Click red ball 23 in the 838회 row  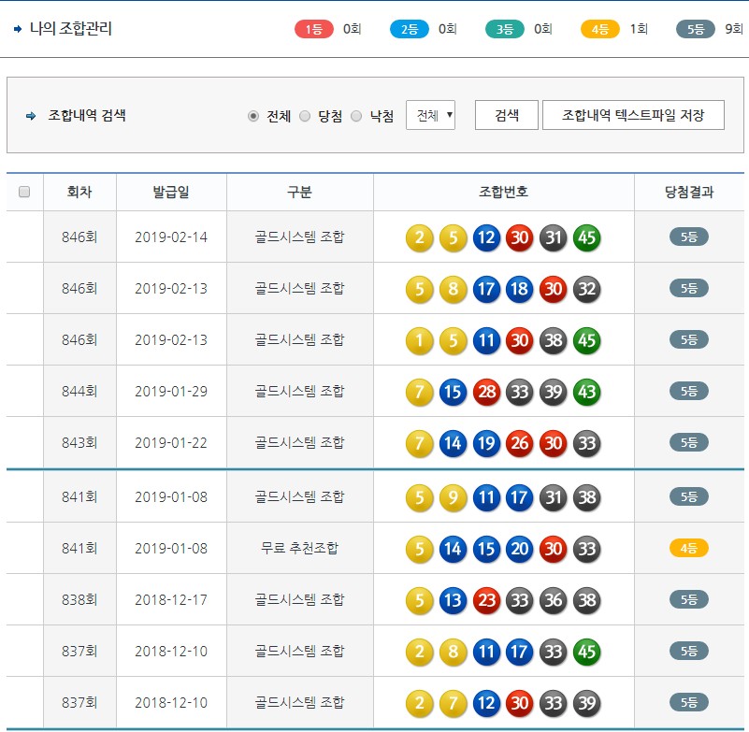click(x=485, y=599)
